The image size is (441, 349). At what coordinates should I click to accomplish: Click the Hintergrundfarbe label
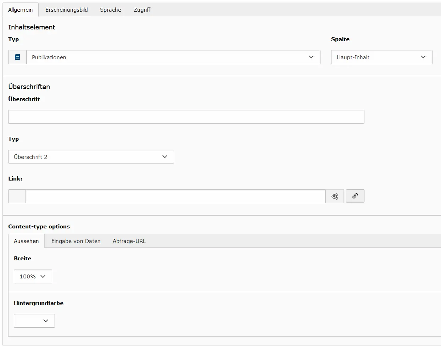click(39, 303)
